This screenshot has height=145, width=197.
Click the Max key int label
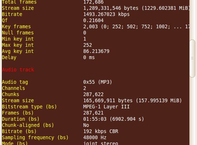(x=18, y=45)
